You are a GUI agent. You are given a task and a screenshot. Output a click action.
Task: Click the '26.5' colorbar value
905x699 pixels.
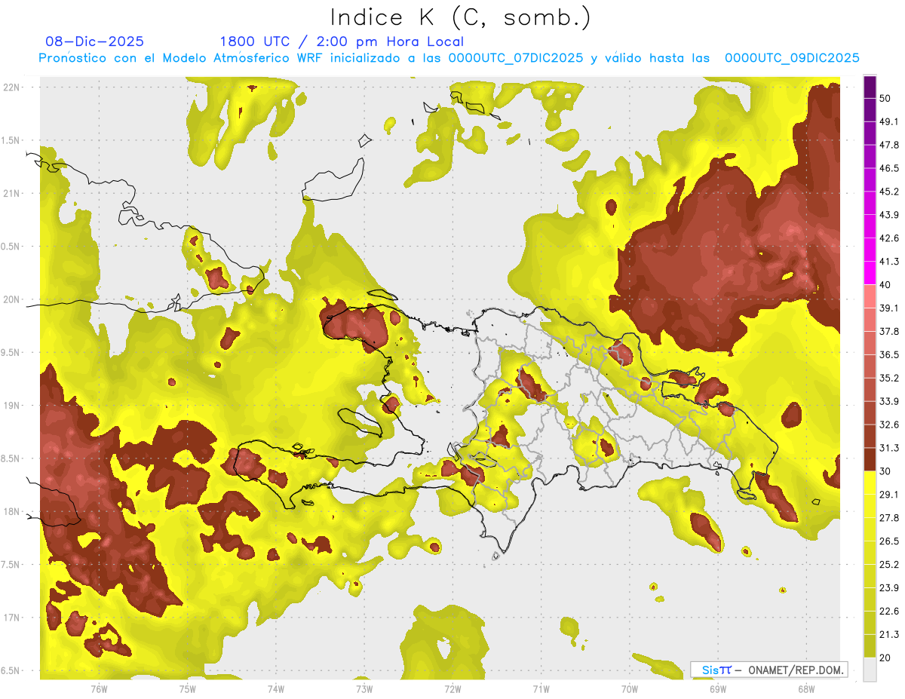pos(889,541)
